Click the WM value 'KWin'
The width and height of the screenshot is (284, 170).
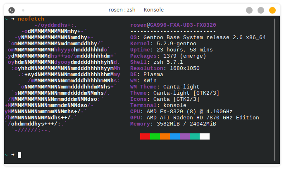(150, 81)
